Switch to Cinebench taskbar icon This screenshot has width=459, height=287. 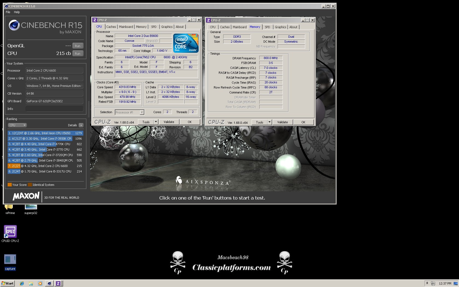(49, 283)
